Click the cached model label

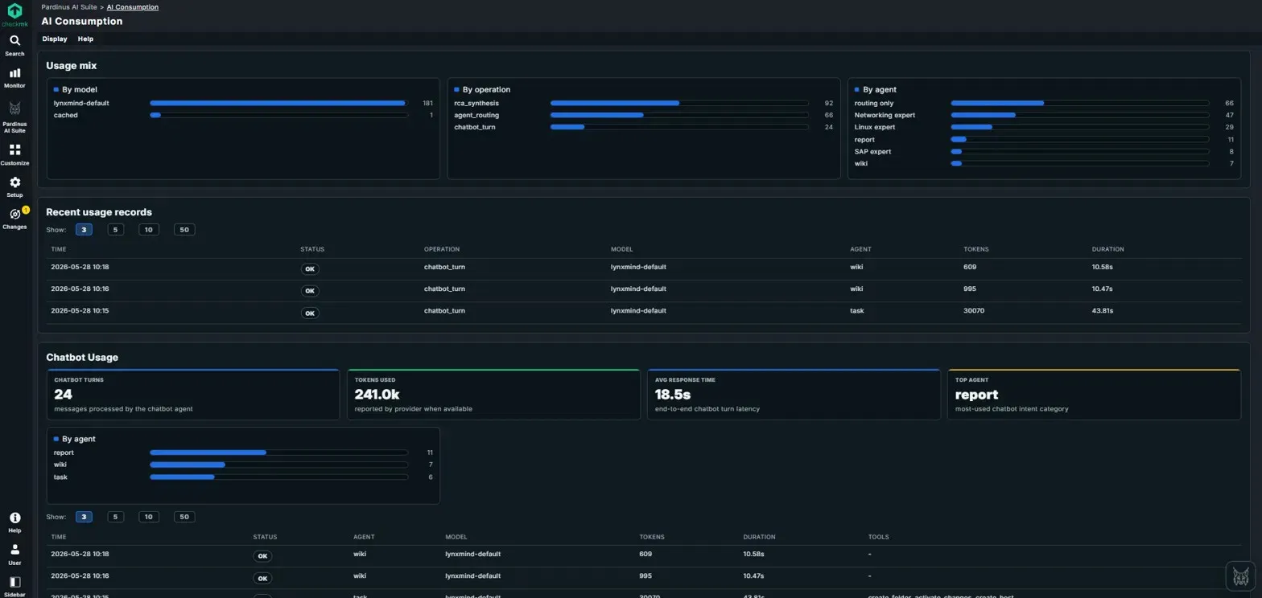click(66, 115)
